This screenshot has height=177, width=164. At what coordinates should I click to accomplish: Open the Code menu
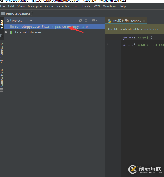(49, 6)
